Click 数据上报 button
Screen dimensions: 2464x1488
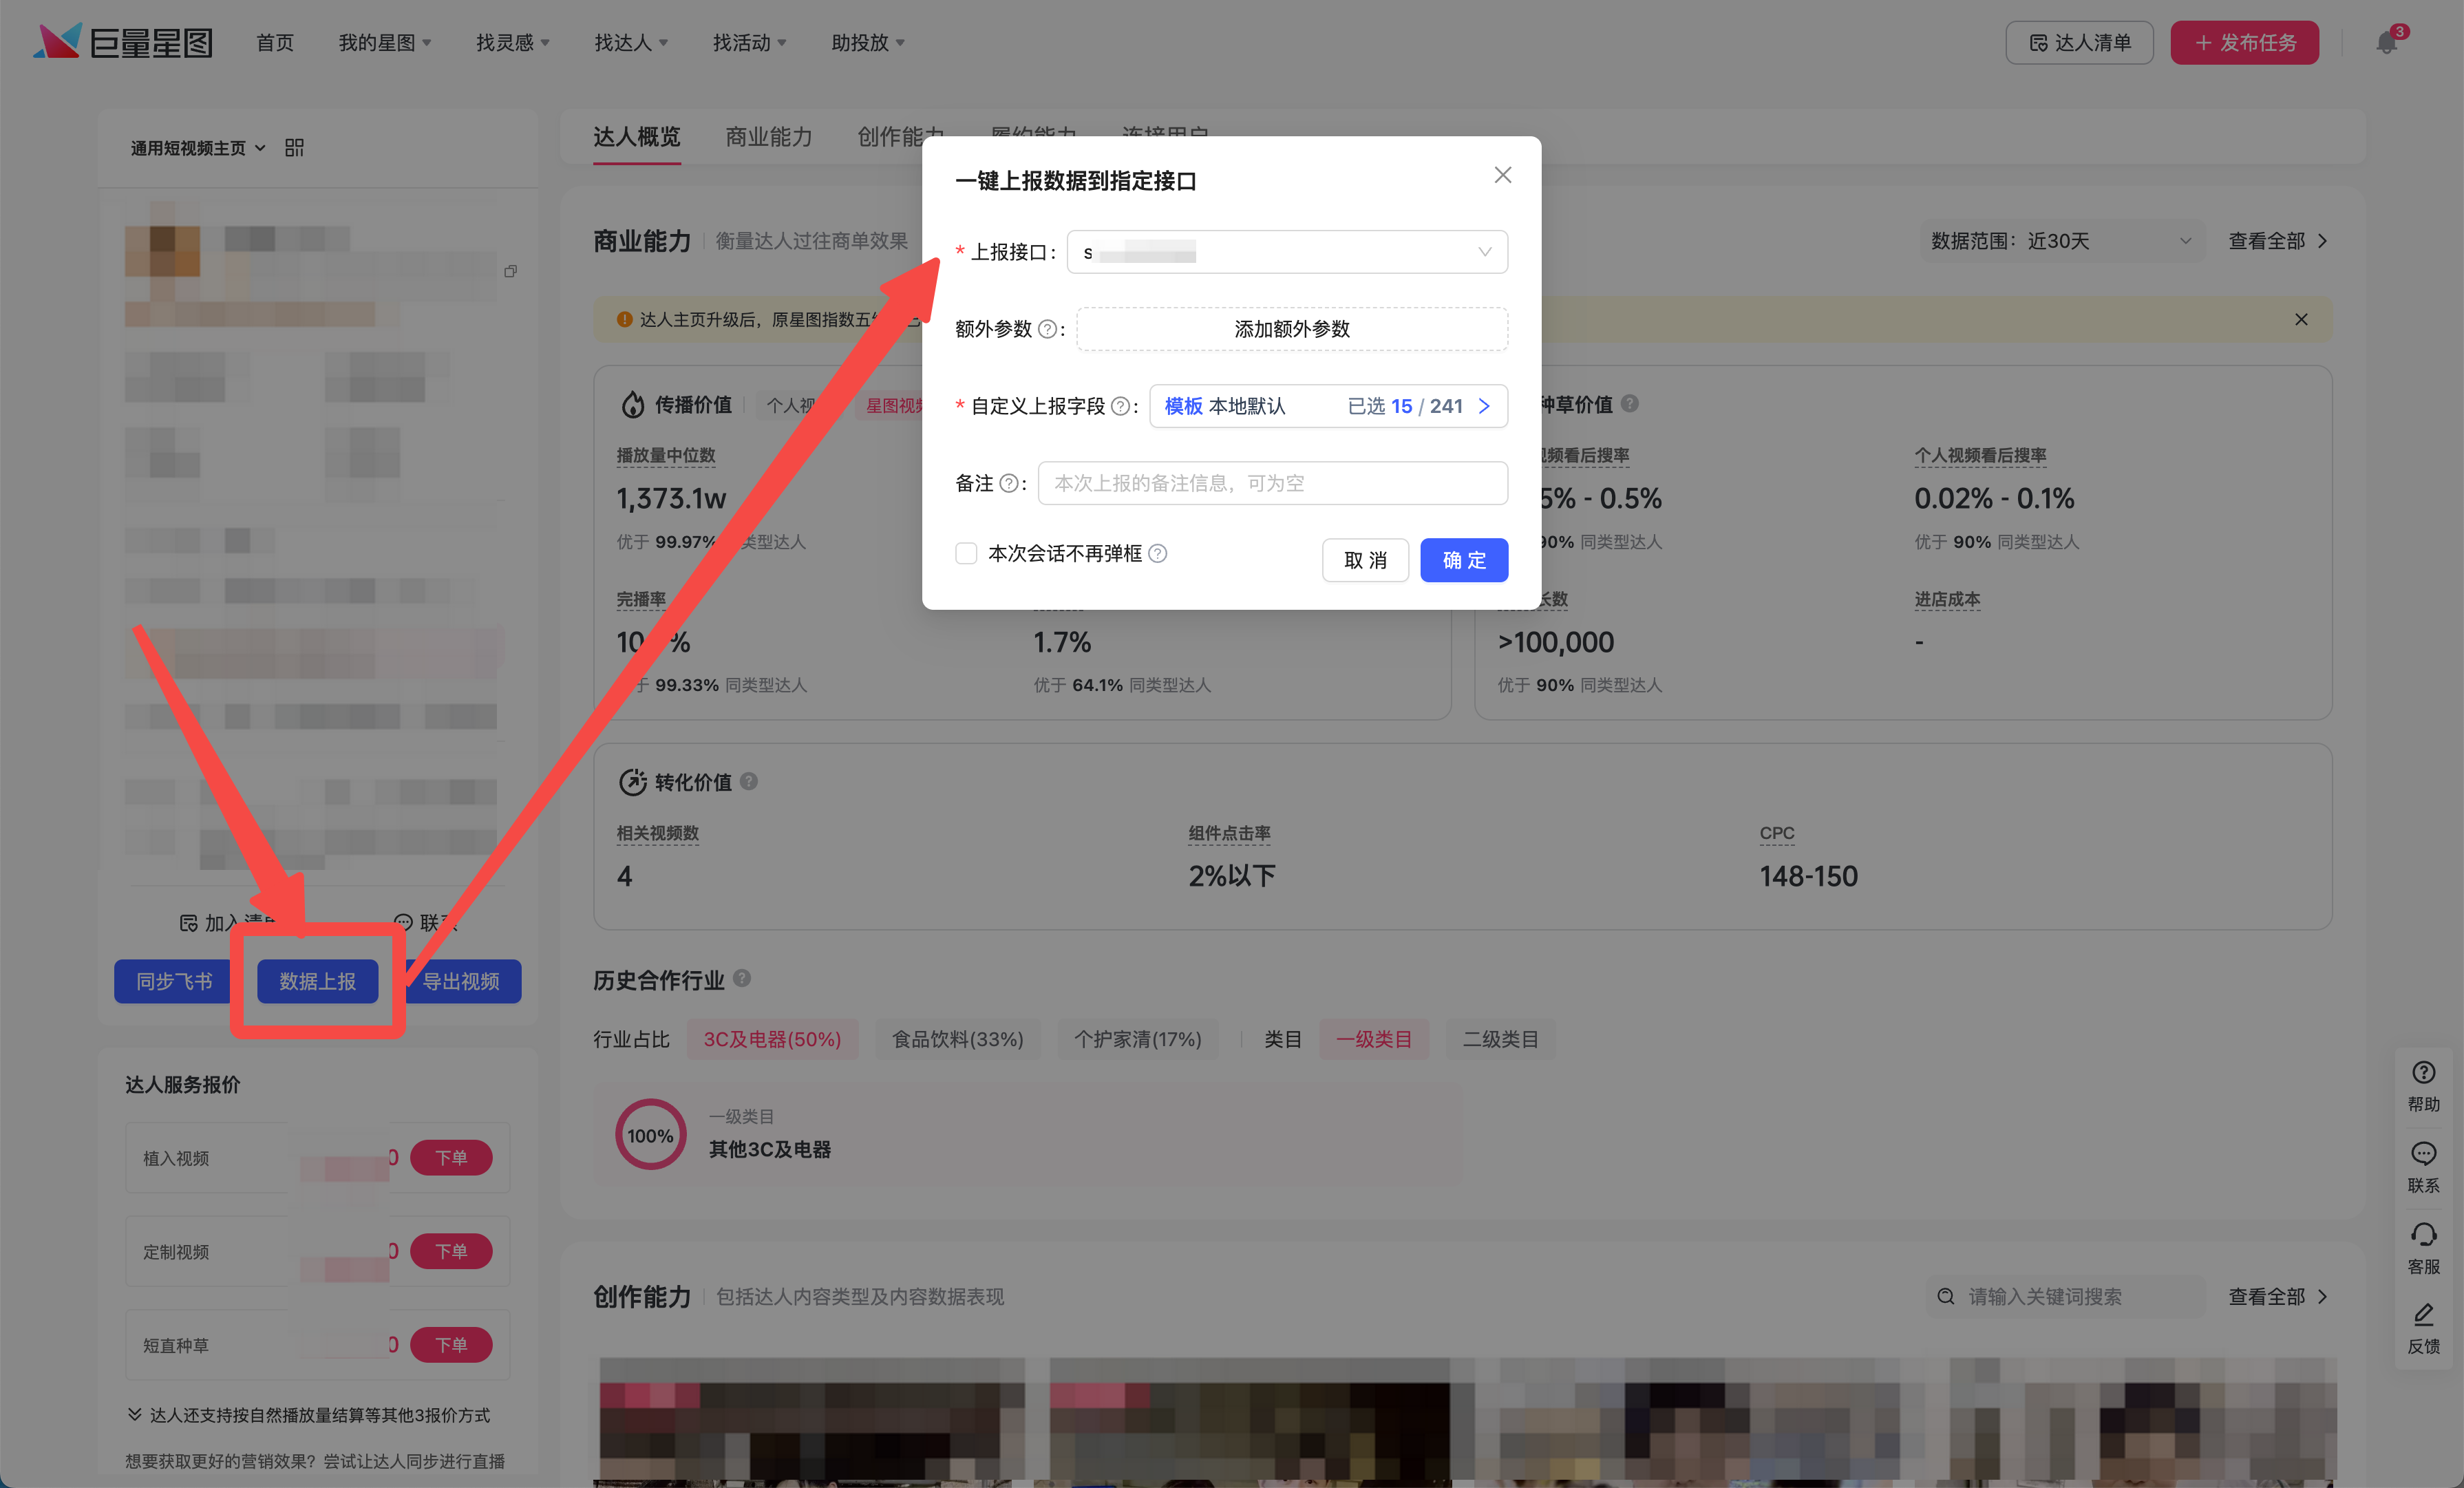[x=317, y=981]
